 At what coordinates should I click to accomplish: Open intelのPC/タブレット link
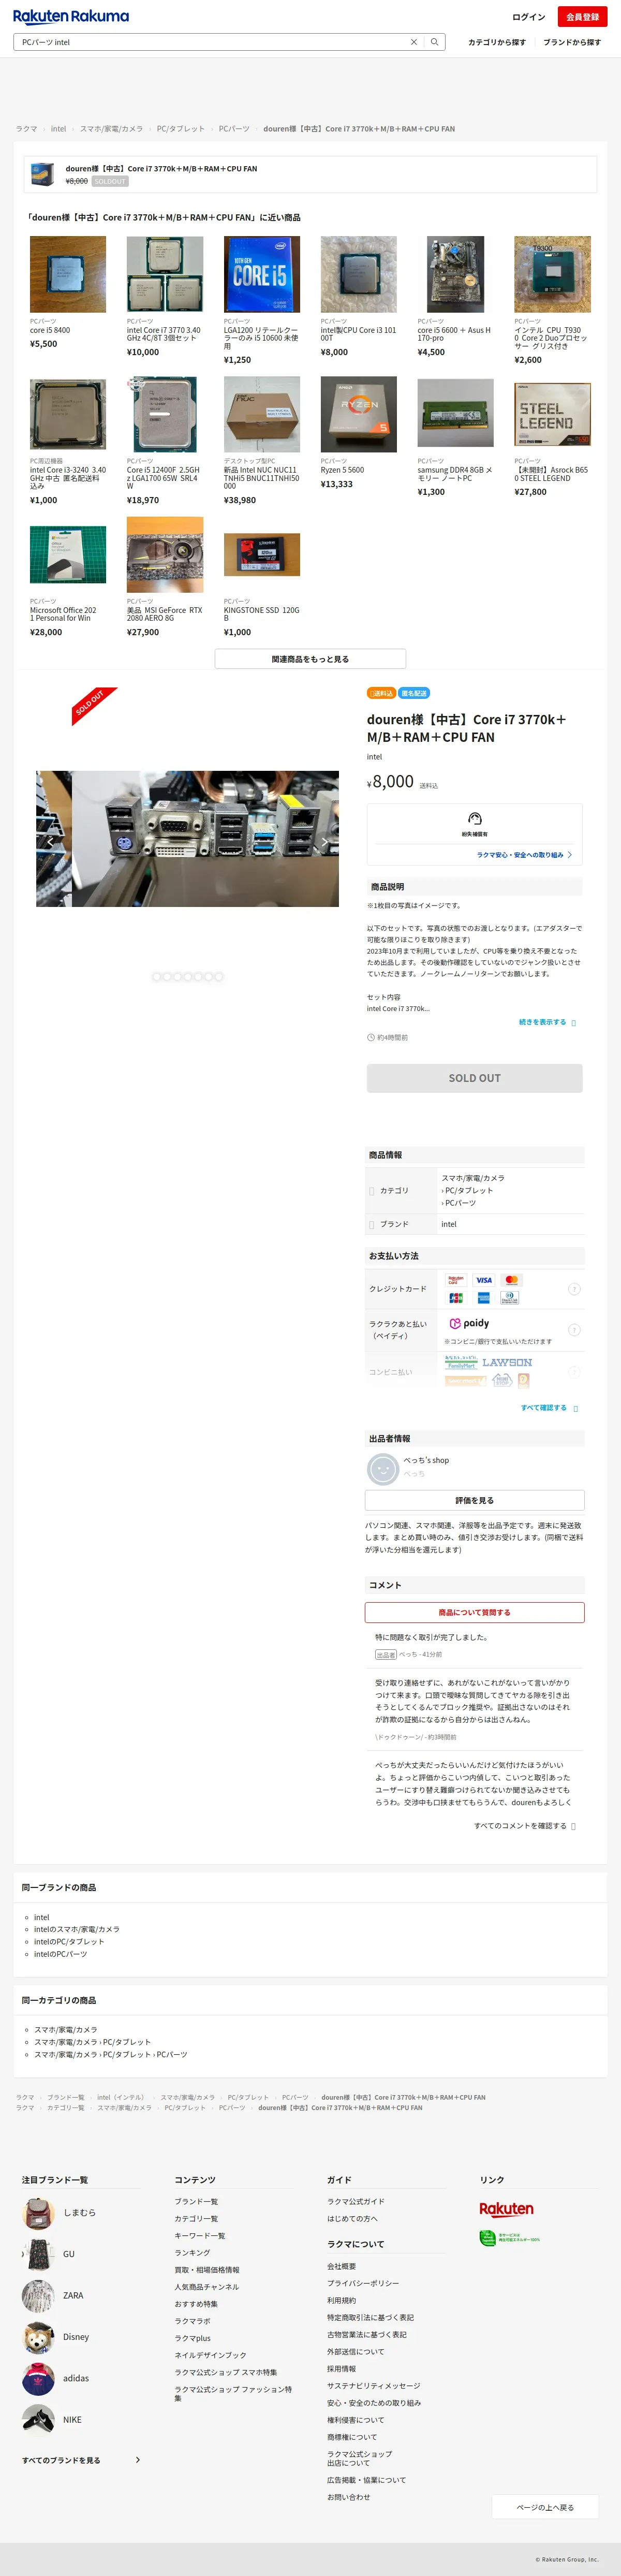pos(69,1941)
